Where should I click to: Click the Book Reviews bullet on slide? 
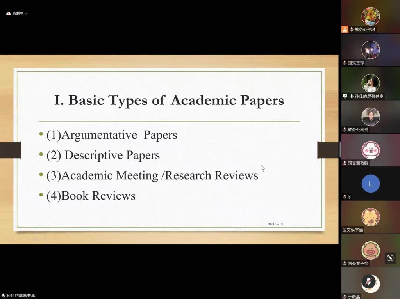(x=91, y=196)
